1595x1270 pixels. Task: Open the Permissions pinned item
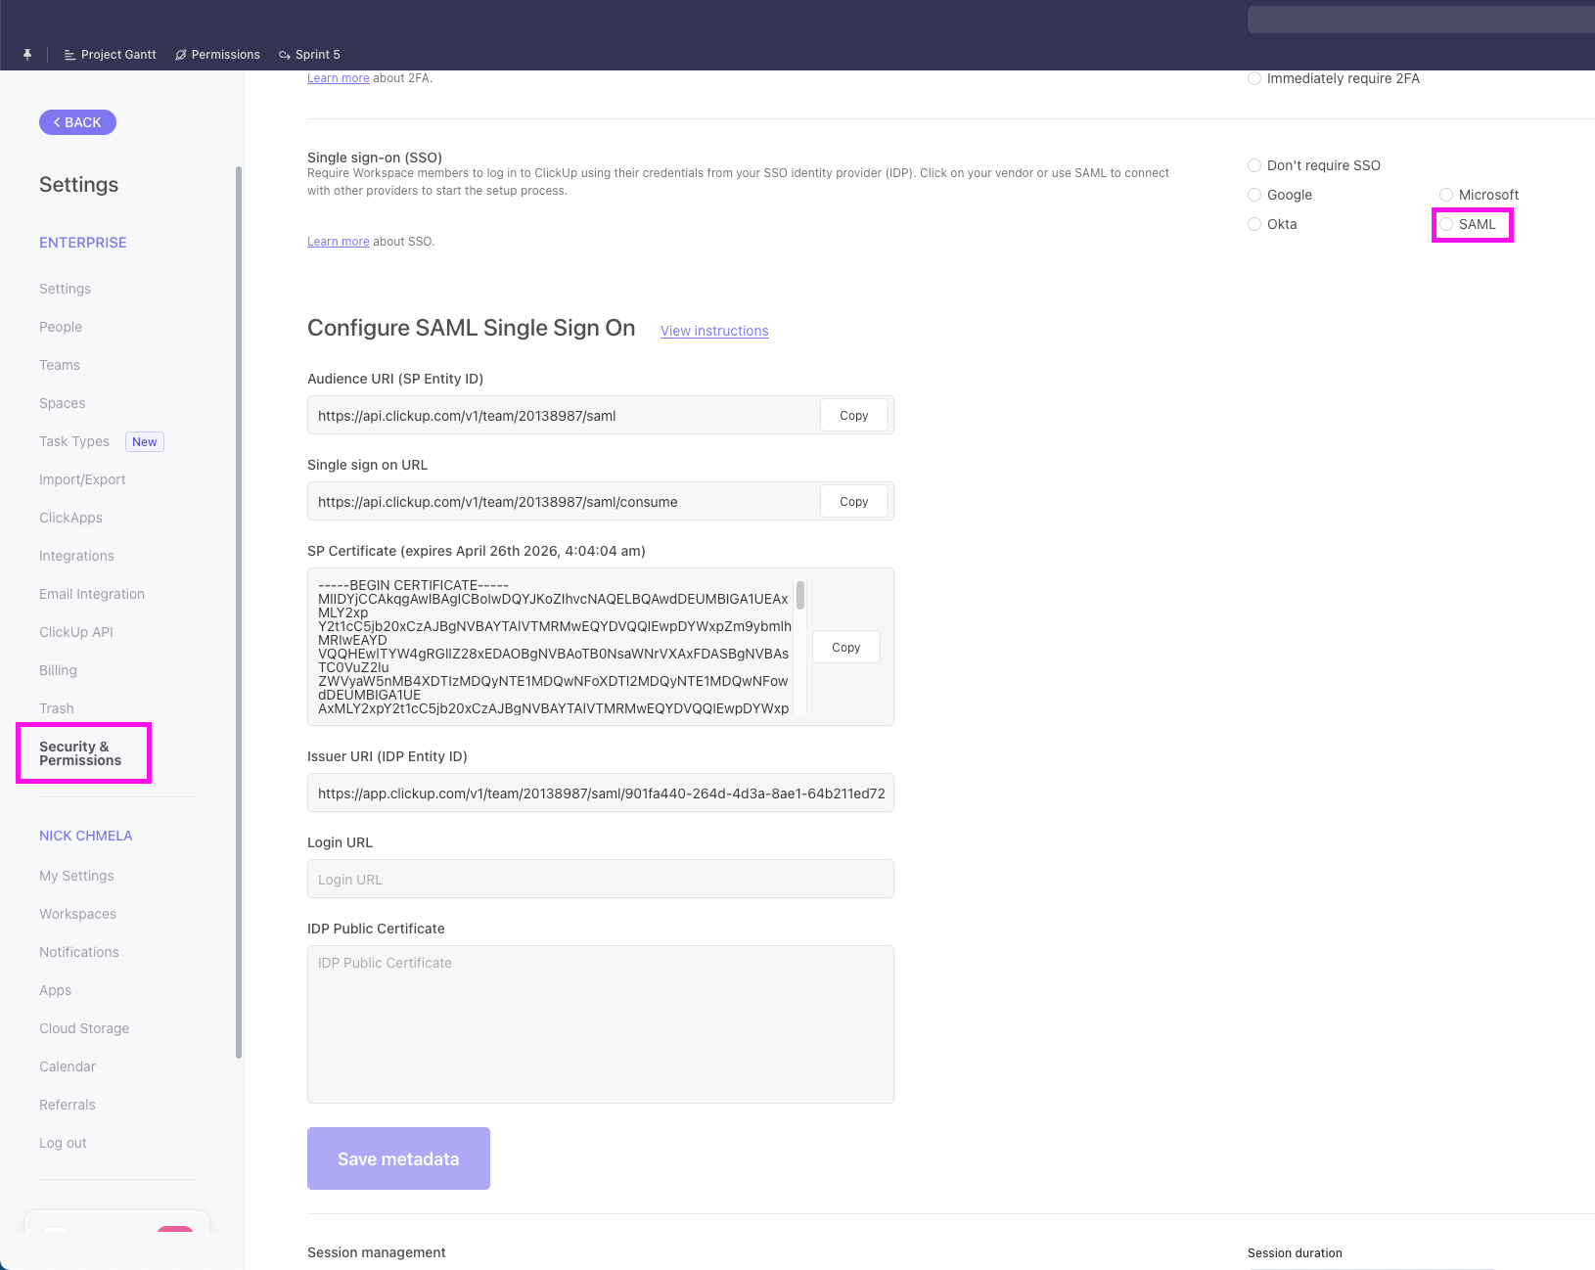tap(217, 55)
